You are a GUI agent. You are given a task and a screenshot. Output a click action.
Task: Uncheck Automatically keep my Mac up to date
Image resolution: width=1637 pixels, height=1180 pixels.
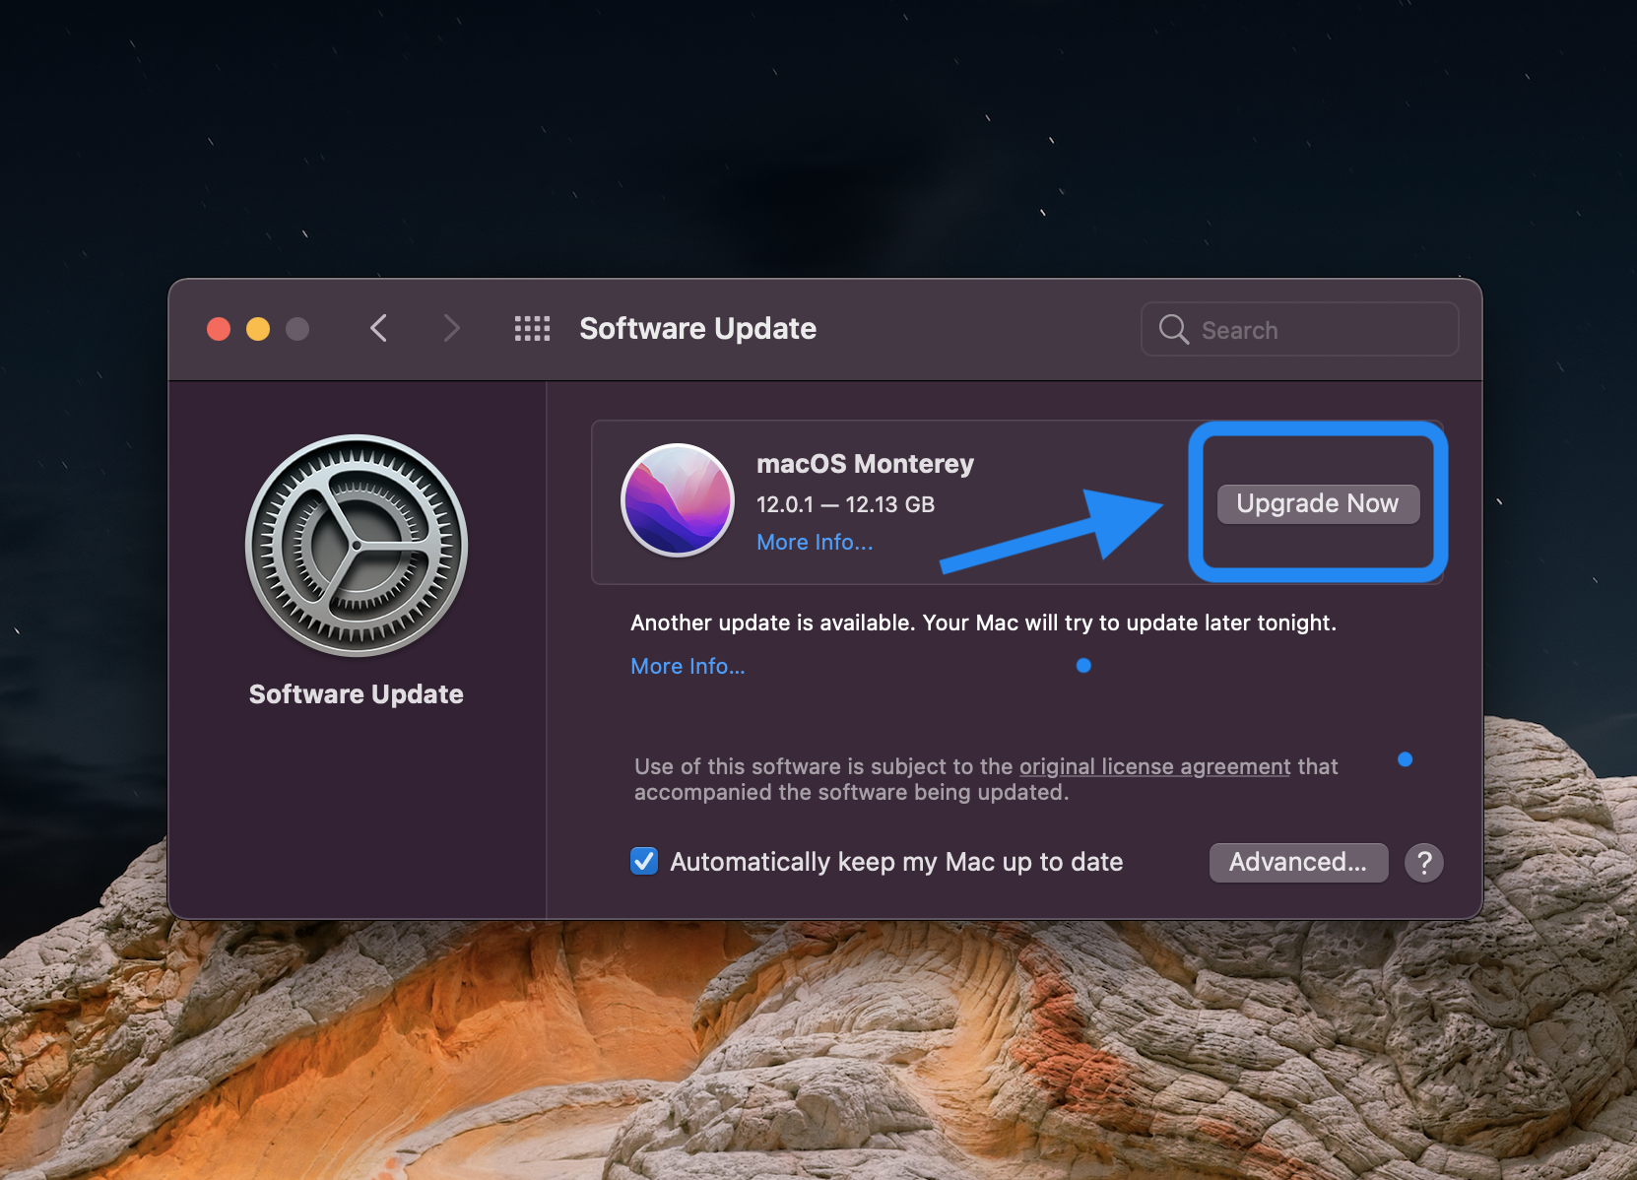point(643,861)
